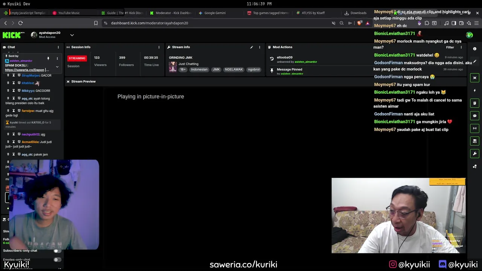Viewport: 482px width, 271px height.
Task: Go back in browser history
Action: pos(5,23)
